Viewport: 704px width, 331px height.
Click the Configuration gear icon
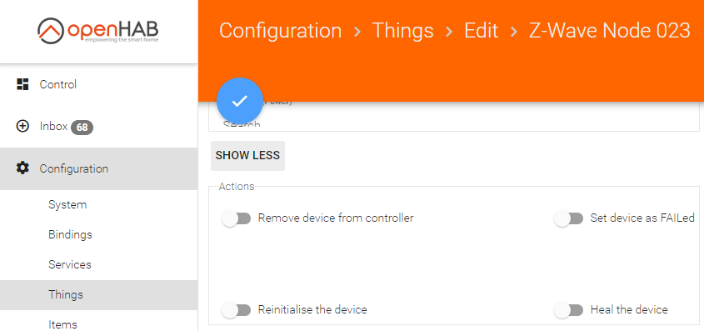22,168
